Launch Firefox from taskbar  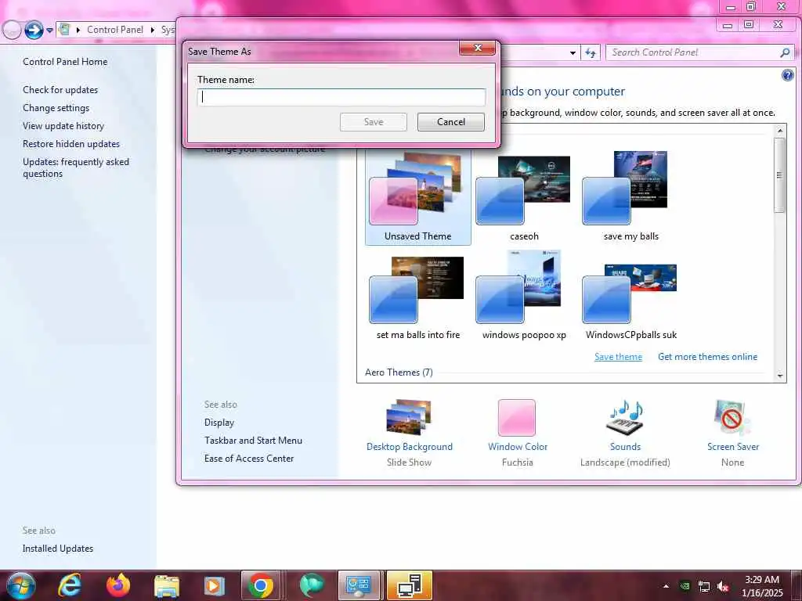(x=118, y=585)
